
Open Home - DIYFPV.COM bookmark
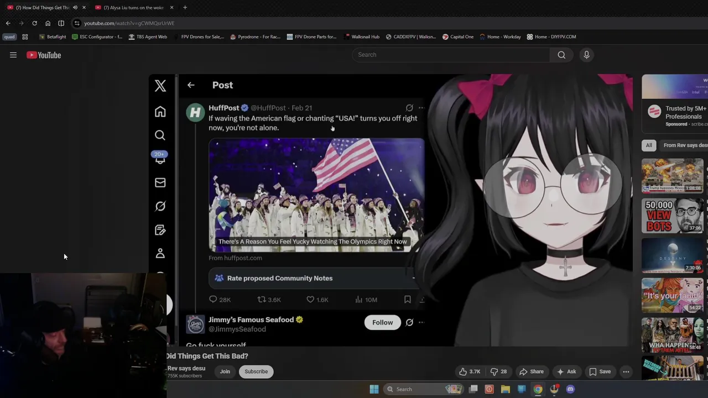(x=551, y=36)
